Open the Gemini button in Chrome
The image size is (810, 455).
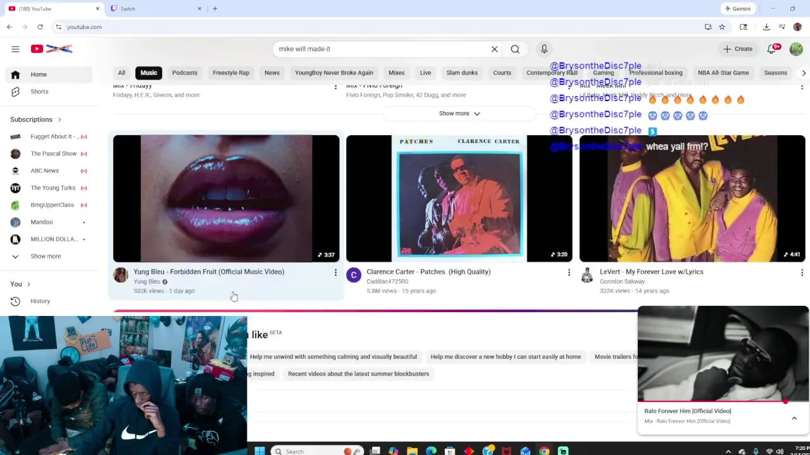[738, 9]
